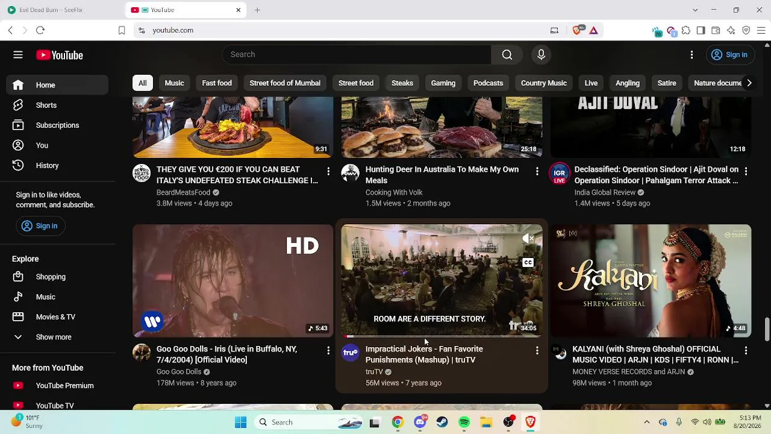Click the Brave Rewards triangle icon

click(594, 30)
